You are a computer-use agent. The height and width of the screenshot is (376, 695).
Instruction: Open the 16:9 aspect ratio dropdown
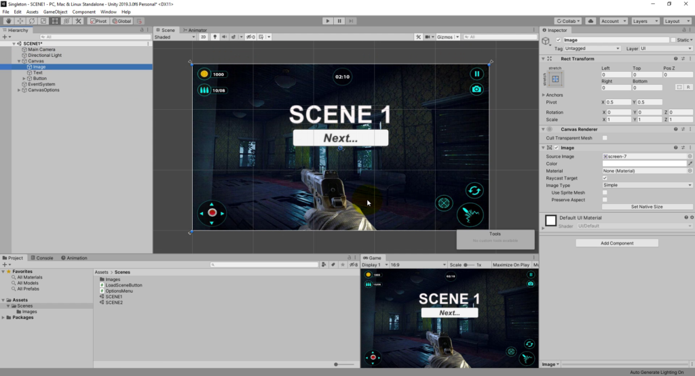point(418,264)
